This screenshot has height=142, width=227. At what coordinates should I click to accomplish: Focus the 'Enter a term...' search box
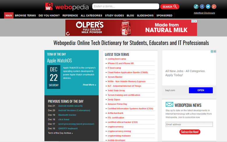[126, 6]
